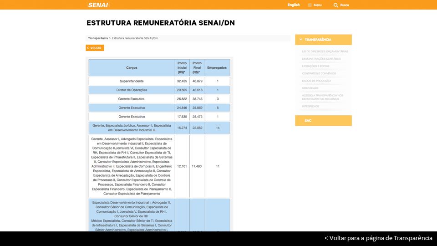Open 'Demonstrações Contábeis' sidebar item
This screenshot has height=246, width=437.
(x=321, y=59)
